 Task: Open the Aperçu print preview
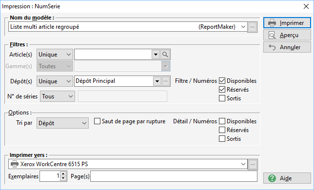(x=287, y=35)
